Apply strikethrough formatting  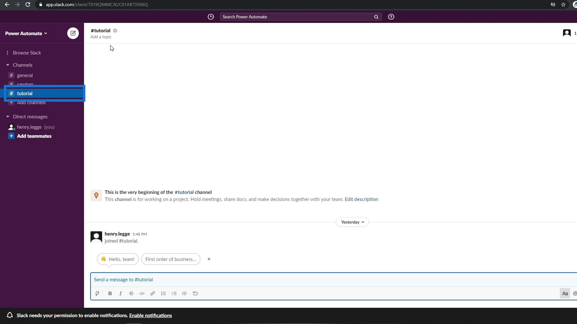tap(131, 293)
